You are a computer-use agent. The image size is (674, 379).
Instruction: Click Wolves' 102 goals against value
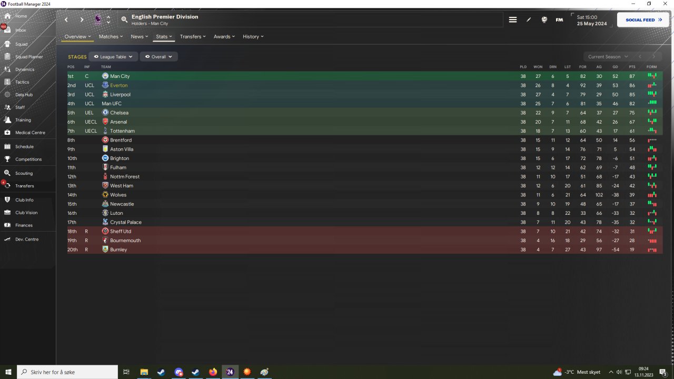tap(599, 195)
